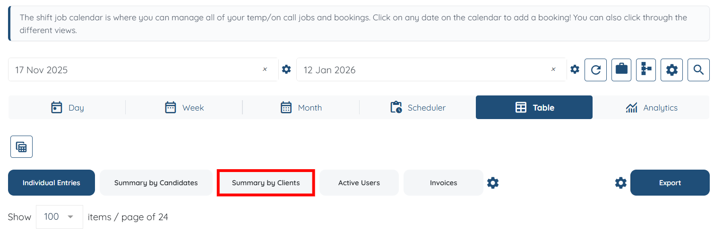Click the Export button
Screen dimensions: 723x232
[670, 183]
